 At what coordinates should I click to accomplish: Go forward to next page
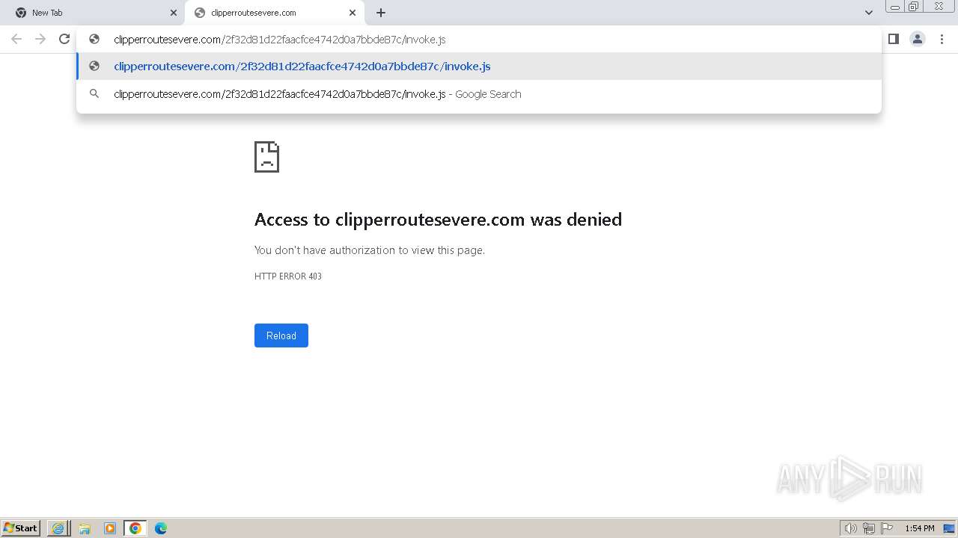[40, 39]
